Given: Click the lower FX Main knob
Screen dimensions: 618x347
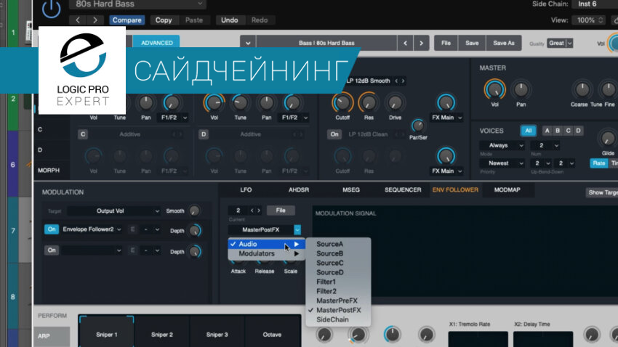Looking at the screenshot, I should tap(446, 156).
